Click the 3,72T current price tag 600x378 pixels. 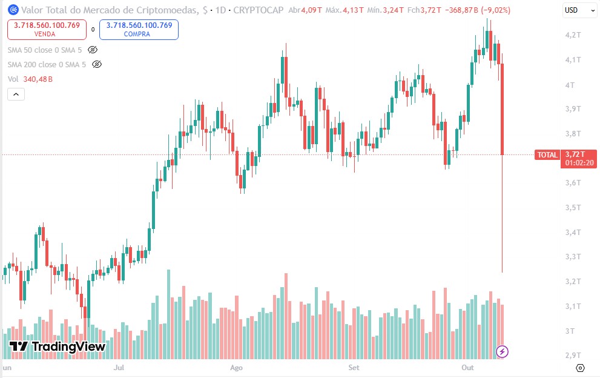point(578,154)
